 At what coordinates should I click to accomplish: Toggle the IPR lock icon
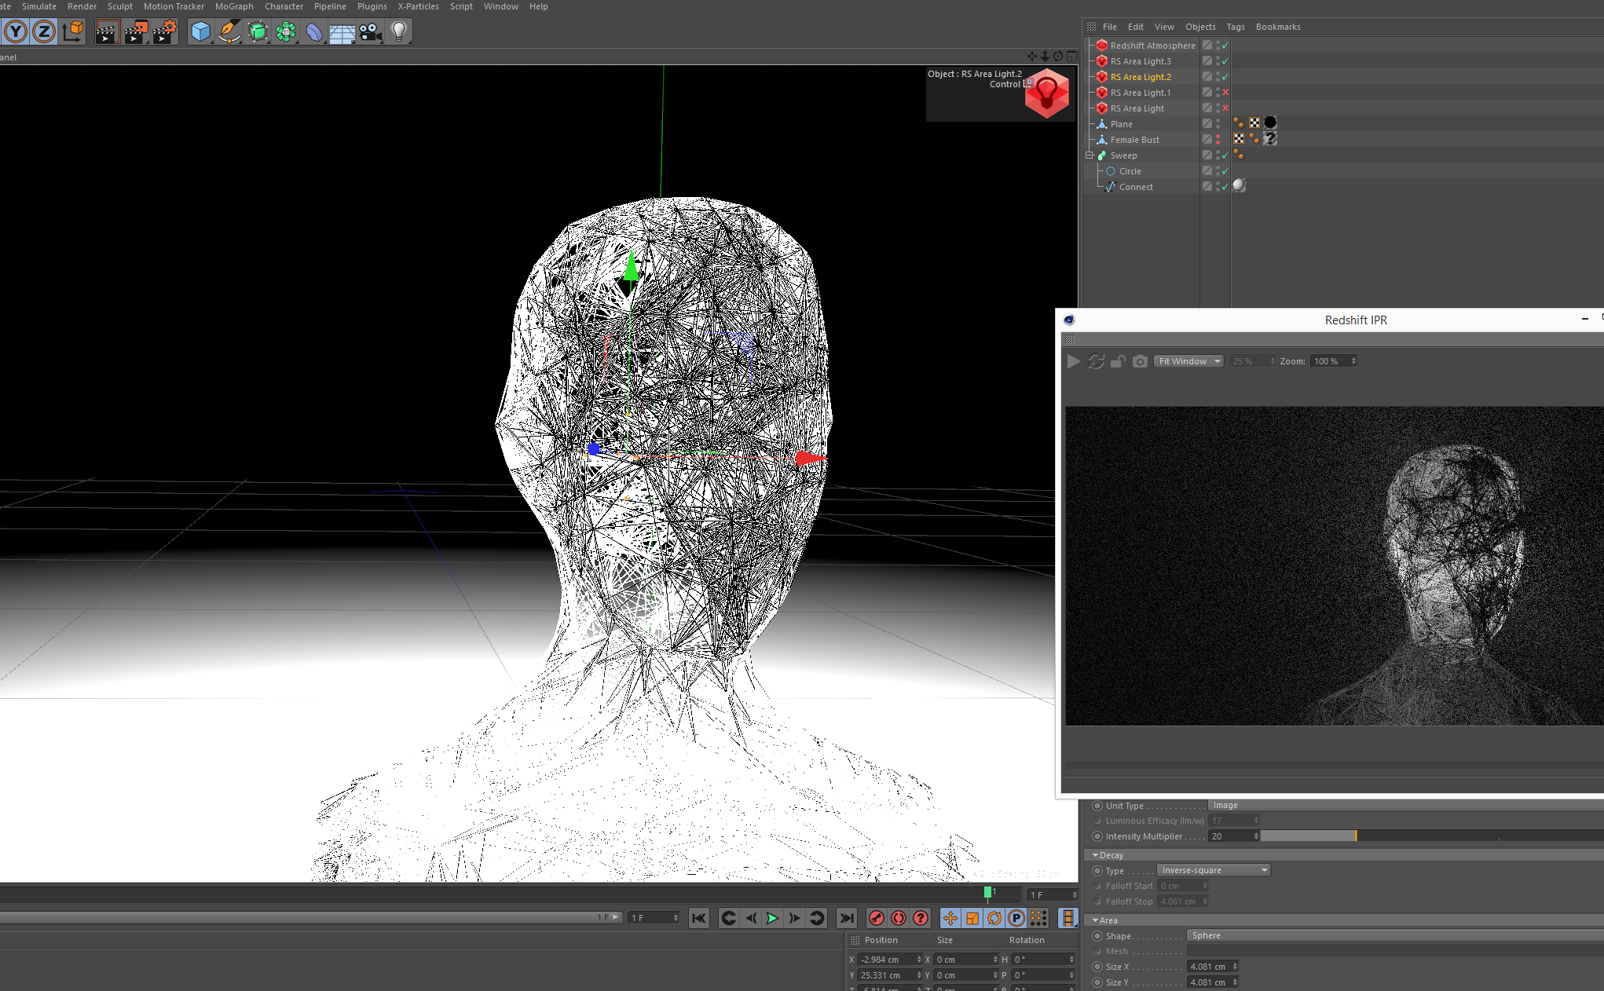1118,361
